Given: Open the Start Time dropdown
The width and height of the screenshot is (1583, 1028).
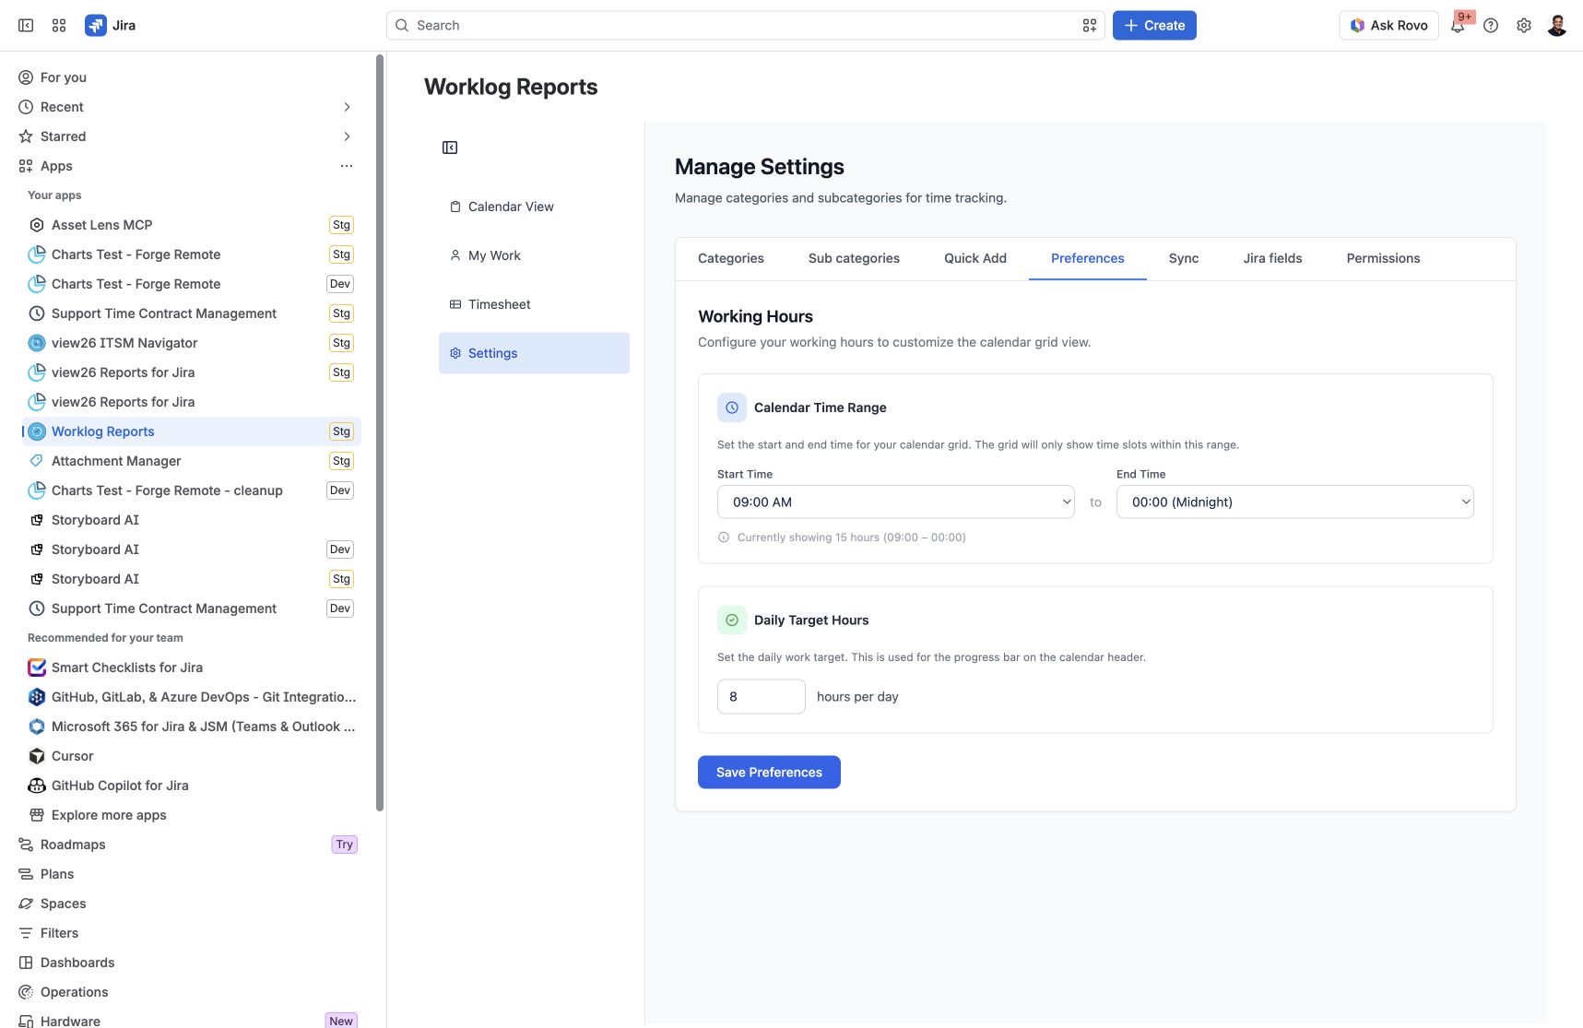Looking at the screenshot, I should pos(896,502).
